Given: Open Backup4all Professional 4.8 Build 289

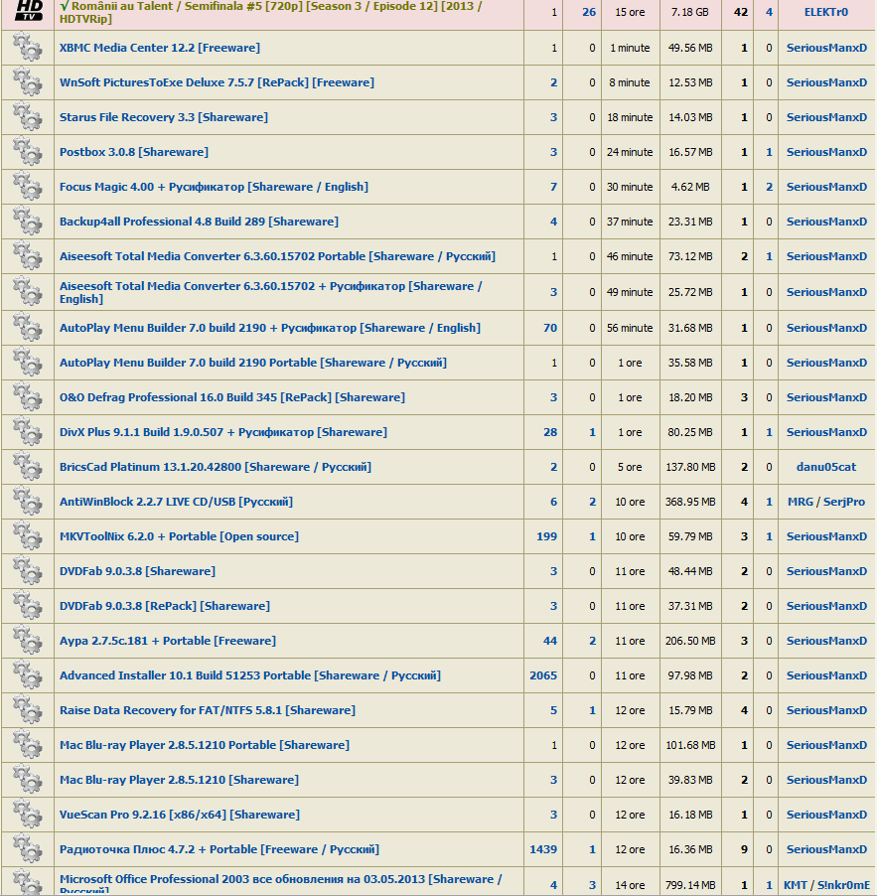Looking at the screenshot, I should pyautogui.click(x=199, y=222).
